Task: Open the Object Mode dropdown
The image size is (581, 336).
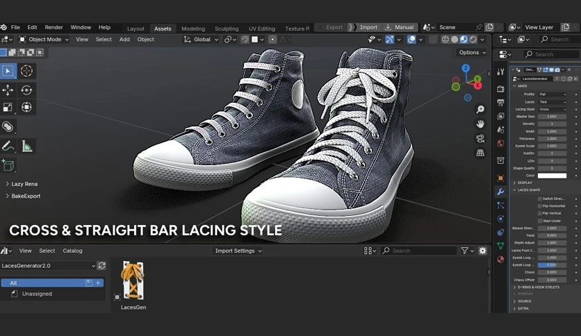Action: tap(44, 40)
